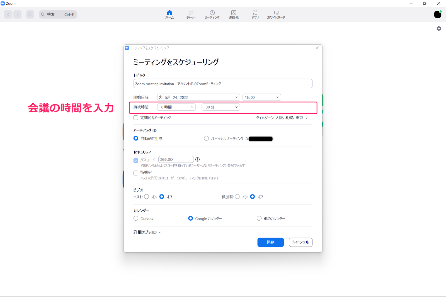Select パーソナル ミーティング ID option
Screen dimensions: 446x297
click(x=206, y=138)
